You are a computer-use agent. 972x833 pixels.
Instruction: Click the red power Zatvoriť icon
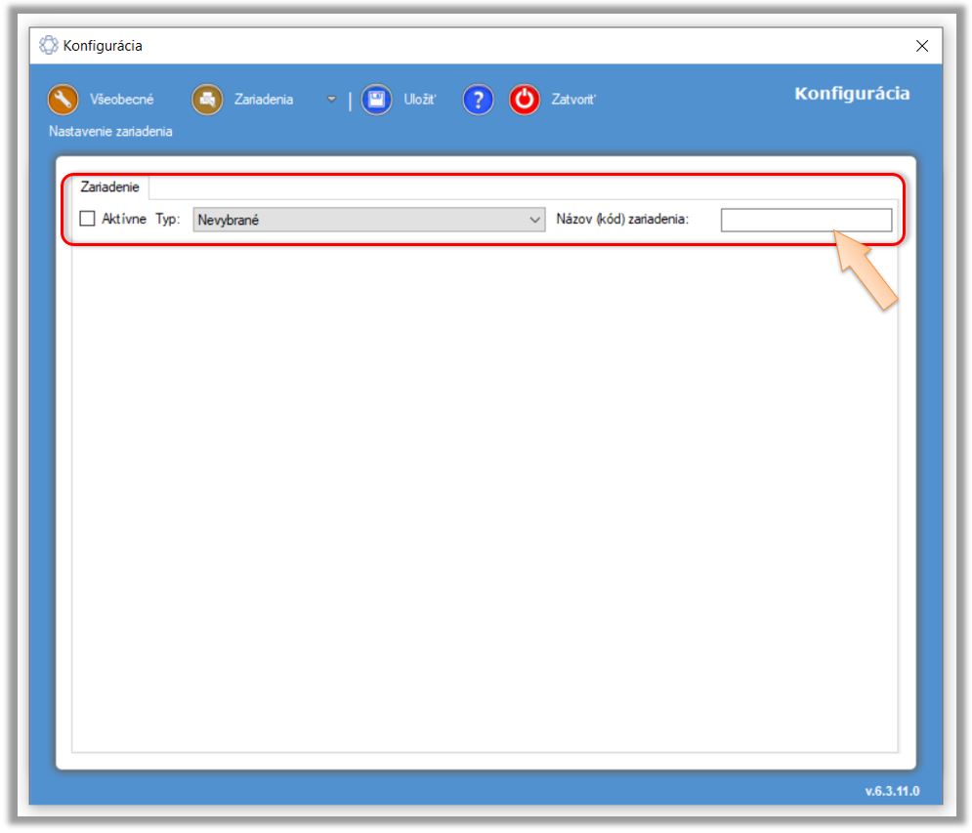coord(525,100)
